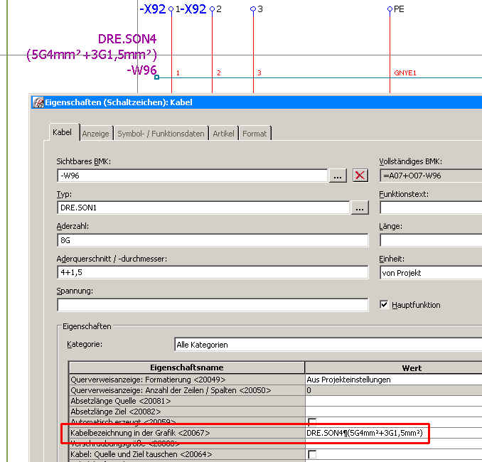Click the terminal 3 connection point
482x462 pixels.
[253, 9]
